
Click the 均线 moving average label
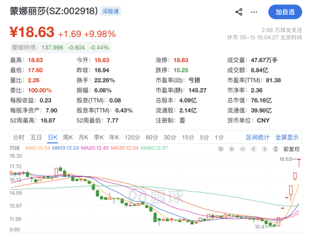(x=15, y=148)
